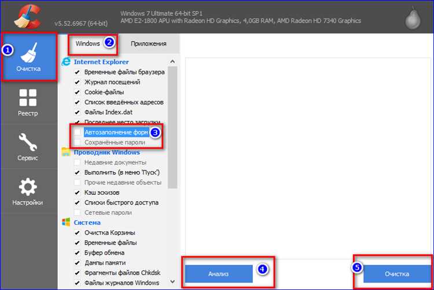Uncheck Временные файлы браузера
The height and width of the screenshot is (290, 434).
coord(77,72)
